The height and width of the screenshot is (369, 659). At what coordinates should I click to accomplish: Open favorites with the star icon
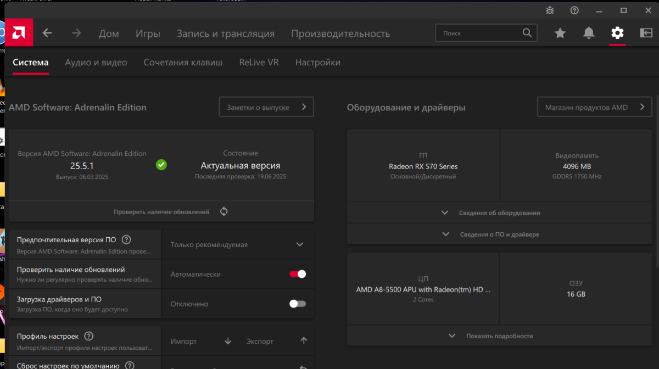(x=560, y=33)
